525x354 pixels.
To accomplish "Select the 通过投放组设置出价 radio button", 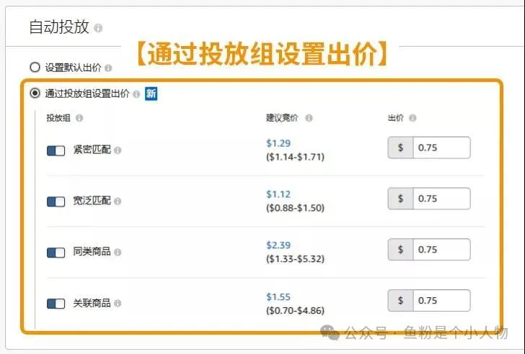I will (35, 93).
